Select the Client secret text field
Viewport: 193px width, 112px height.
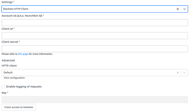95,49
